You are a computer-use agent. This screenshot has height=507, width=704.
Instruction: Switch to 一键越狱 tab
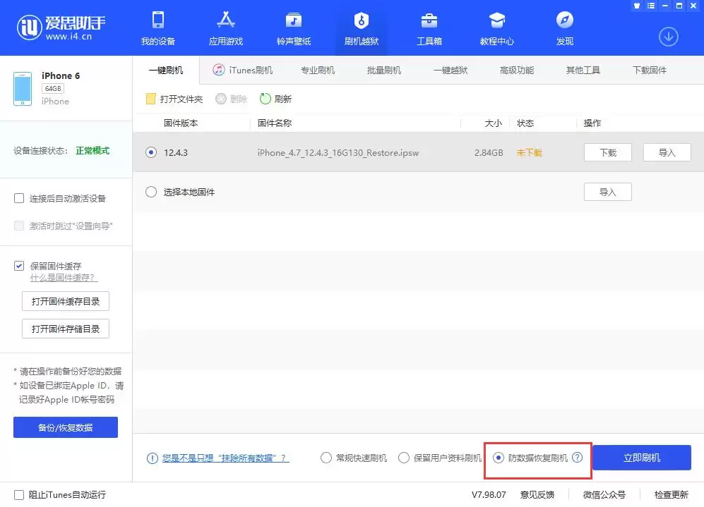(451, 71)
